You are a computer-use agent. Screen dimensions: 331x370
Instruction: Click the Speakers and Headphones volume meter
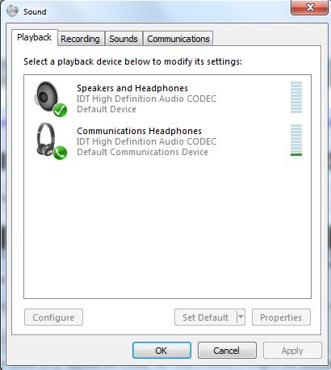coord(296,97)
